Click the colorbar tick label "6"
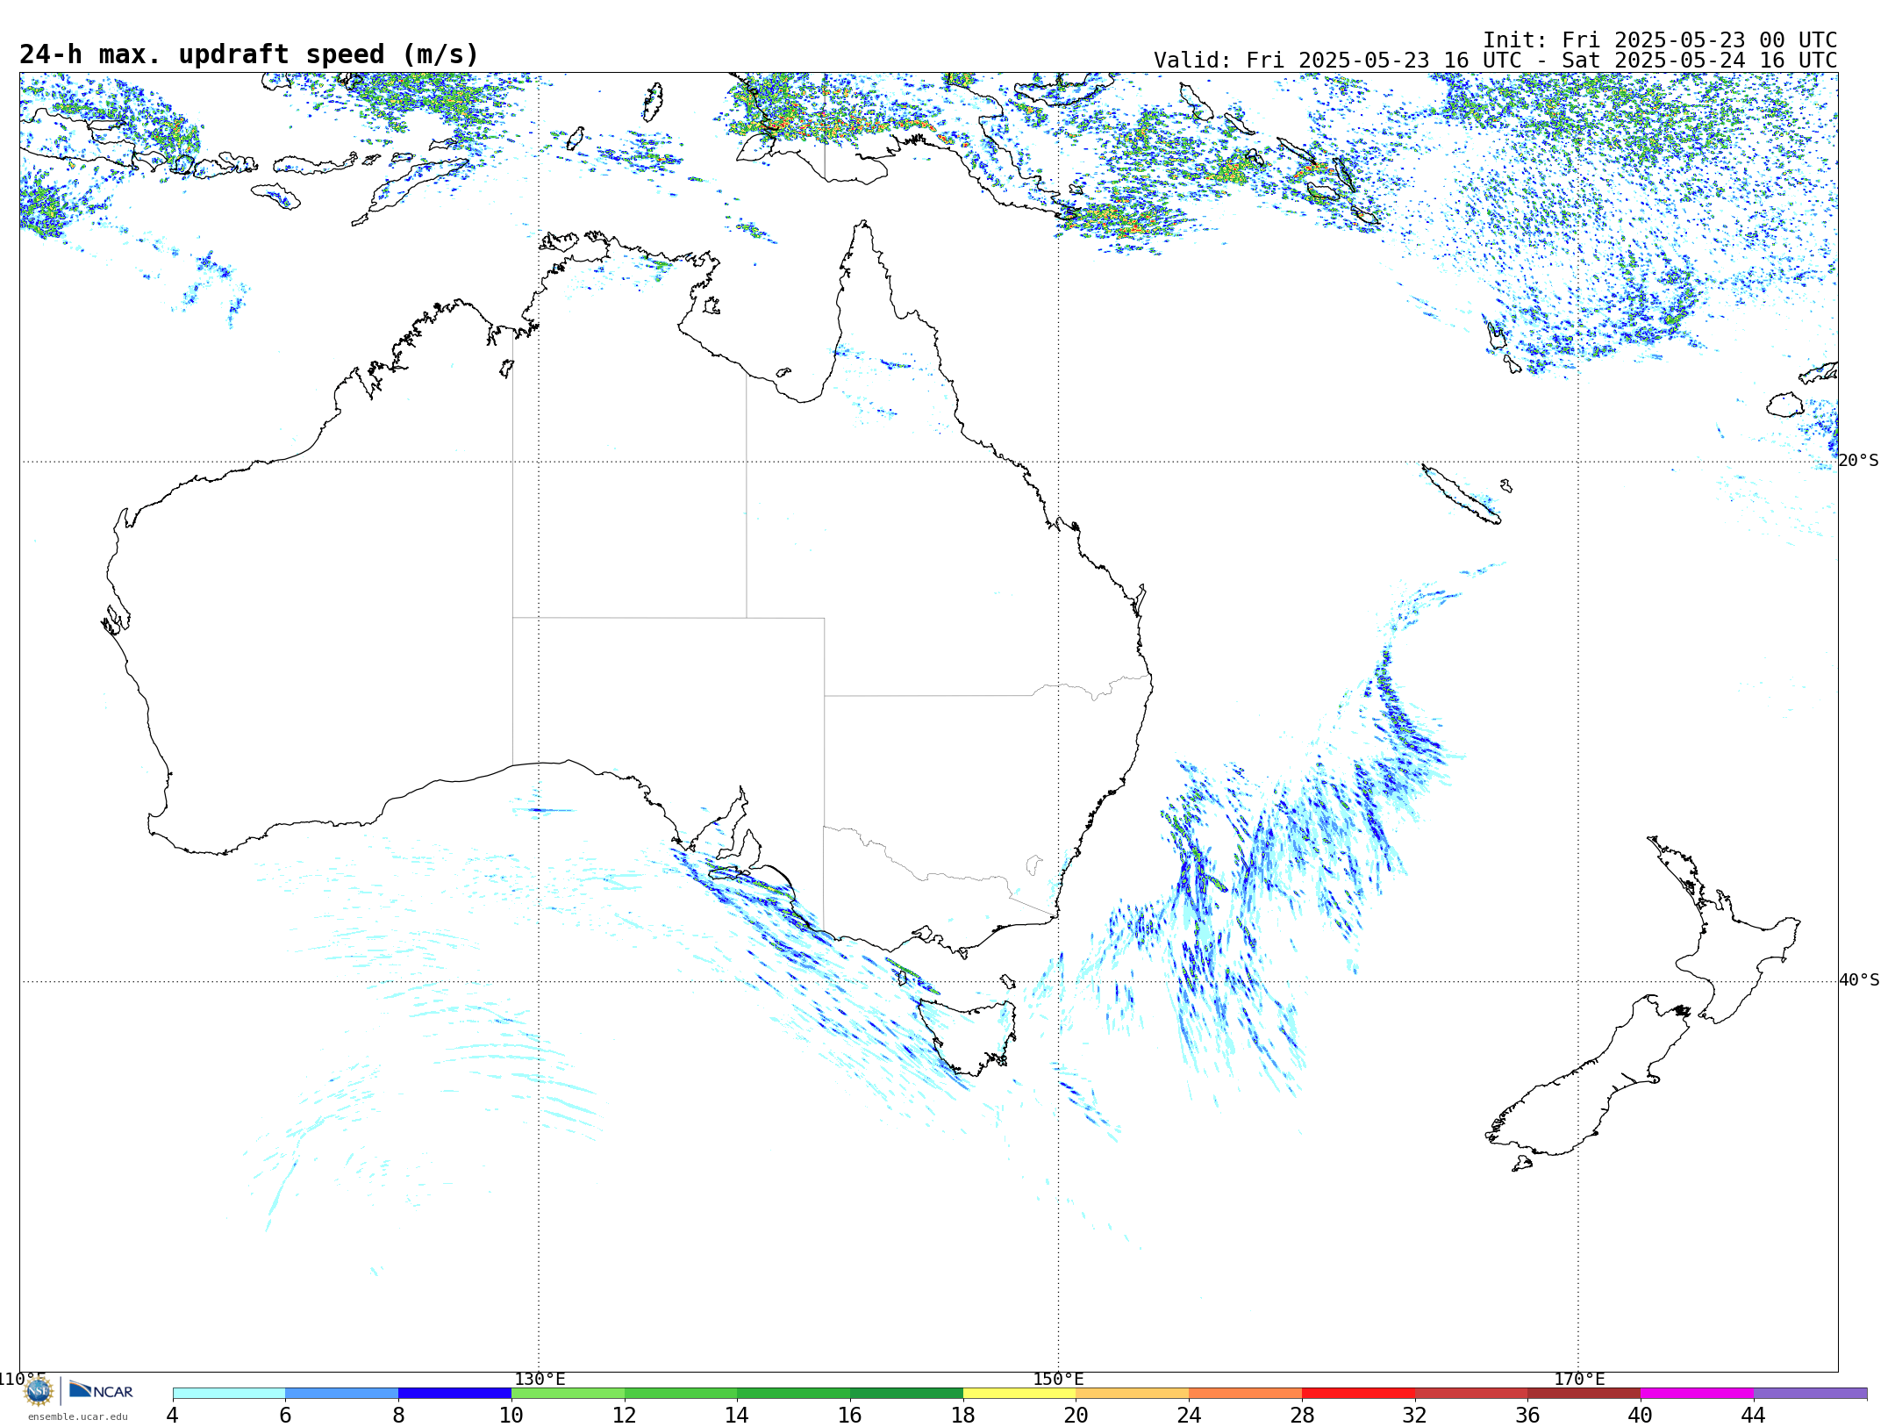This screenshot has width=1895, height=1427. coord(285,1416)
